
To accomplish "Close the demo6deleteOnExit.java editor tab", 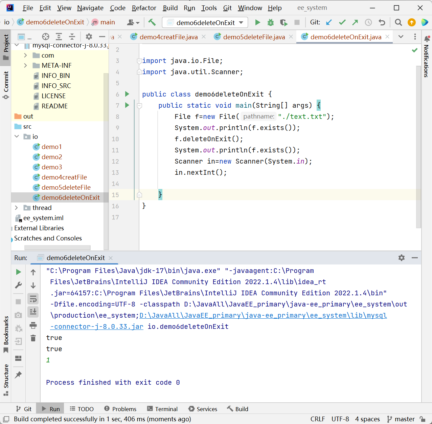I will point(387,37).
